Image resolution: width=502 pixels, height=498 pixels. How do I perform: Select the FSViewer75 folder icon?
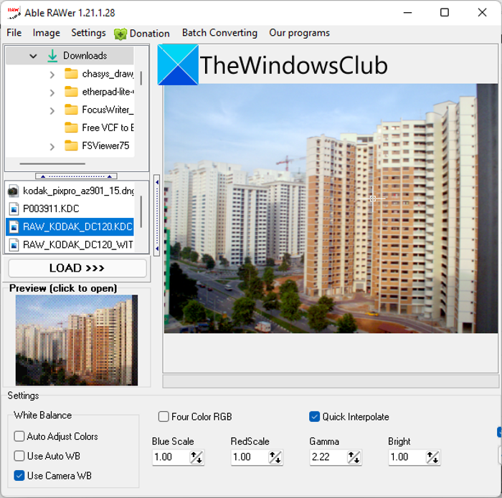click(x=71, y=145)
